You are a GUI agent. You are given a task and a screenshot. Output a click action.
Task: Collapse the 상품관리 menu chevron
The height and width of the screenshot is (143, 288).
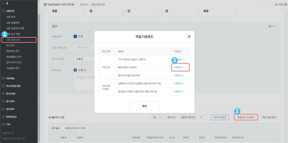33,11
